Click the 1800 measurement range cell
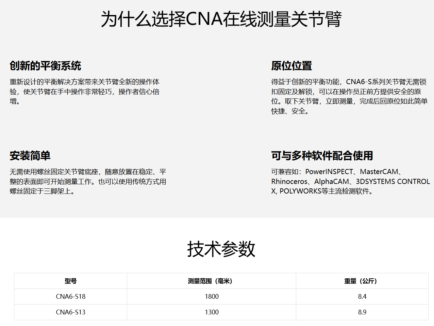The width and height of the screenshot is (434, 326). (212, 296)
